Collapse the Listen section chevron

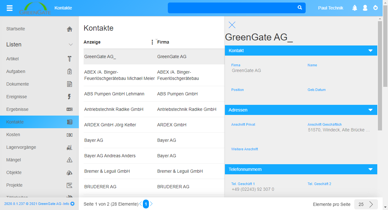tap(71, 45)
